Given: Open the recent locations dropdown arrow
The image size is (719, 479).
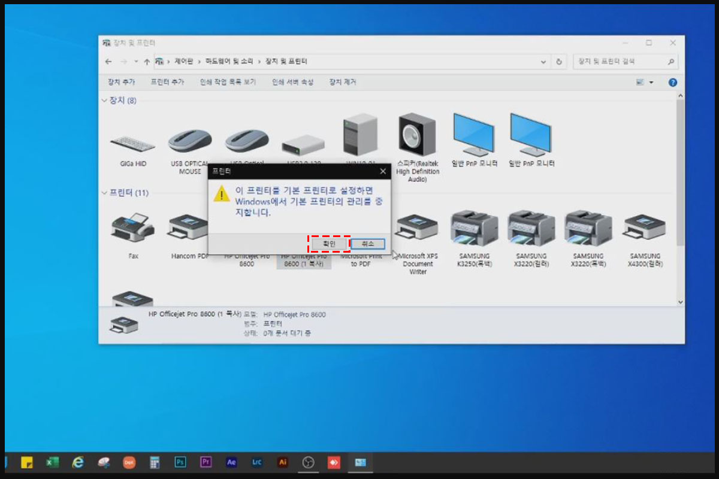Looking at the screenshot, I should 136,61.
